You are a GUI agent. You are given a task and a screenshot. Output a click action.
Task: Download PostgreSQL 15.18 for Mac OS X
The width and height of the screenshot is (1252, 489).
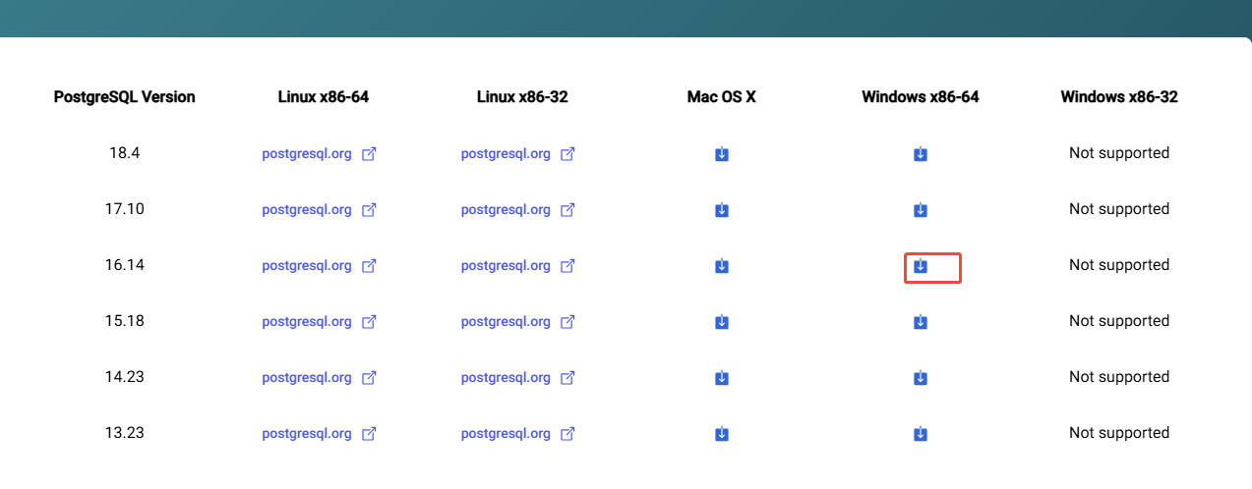coord(722,322)
